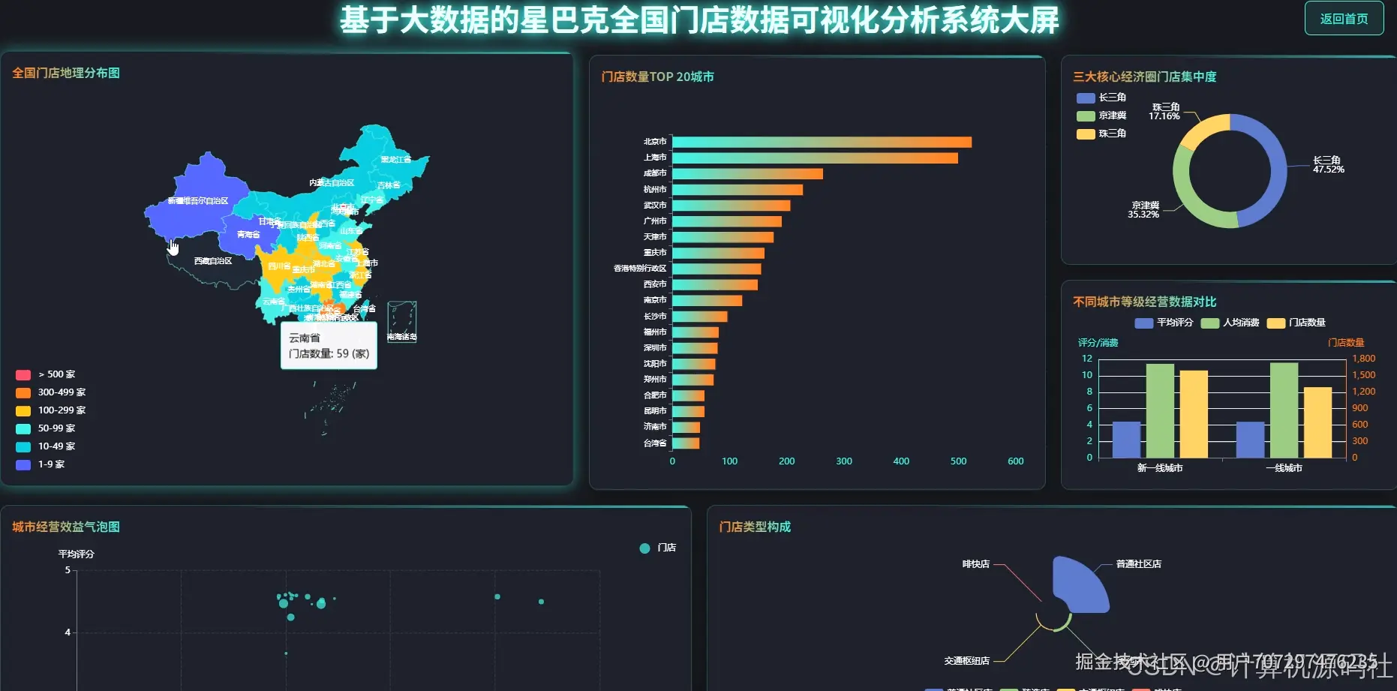The width and height of the screenshot is (1397, 691).
Task: Click the yellow "100-299 家" legend icon
Action: tap(23, 410)
